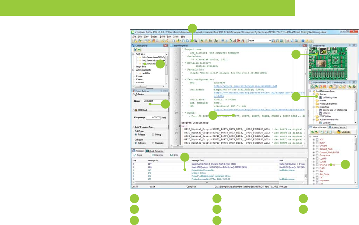Viewport: 359px width, 225px height.
Task: Pin the Image Preview panel
Action: coord(350,46)
